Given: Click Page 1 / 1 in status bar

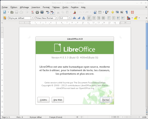Looking at the screenshot, I should click(x=6, y=117).
